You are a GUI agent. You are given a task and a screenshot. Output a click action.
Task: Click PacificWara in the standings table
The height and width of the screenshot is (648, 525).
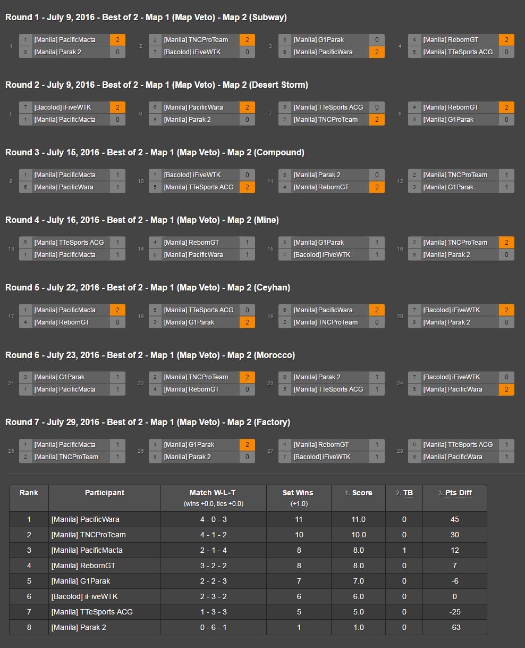tap(85, 519)
